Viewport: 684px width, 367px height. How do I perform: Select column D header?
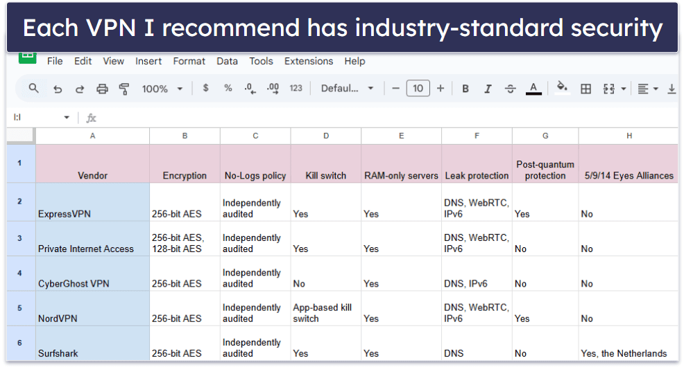pos(326,136)
